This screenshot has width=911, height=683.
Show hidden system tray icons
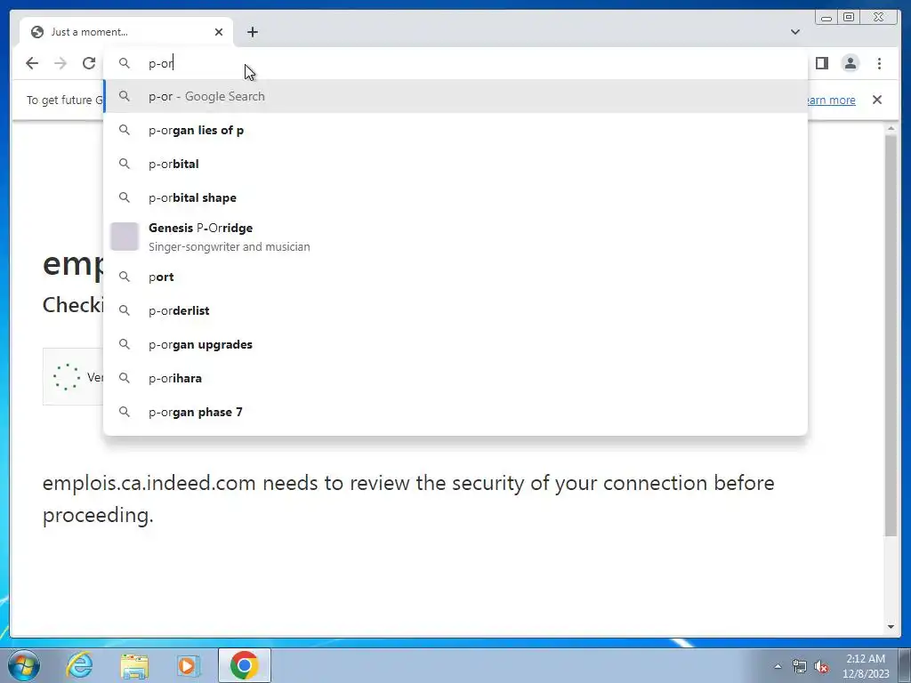pyautogui.click(x=778, y=666)
